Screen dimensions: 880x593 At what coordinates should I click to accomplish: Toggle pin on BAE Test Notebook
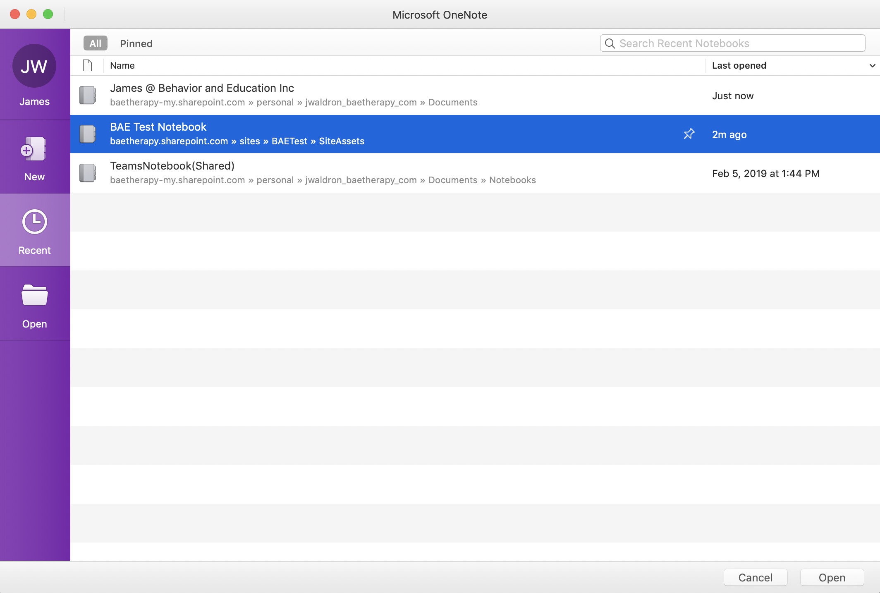tap(689, 134)
